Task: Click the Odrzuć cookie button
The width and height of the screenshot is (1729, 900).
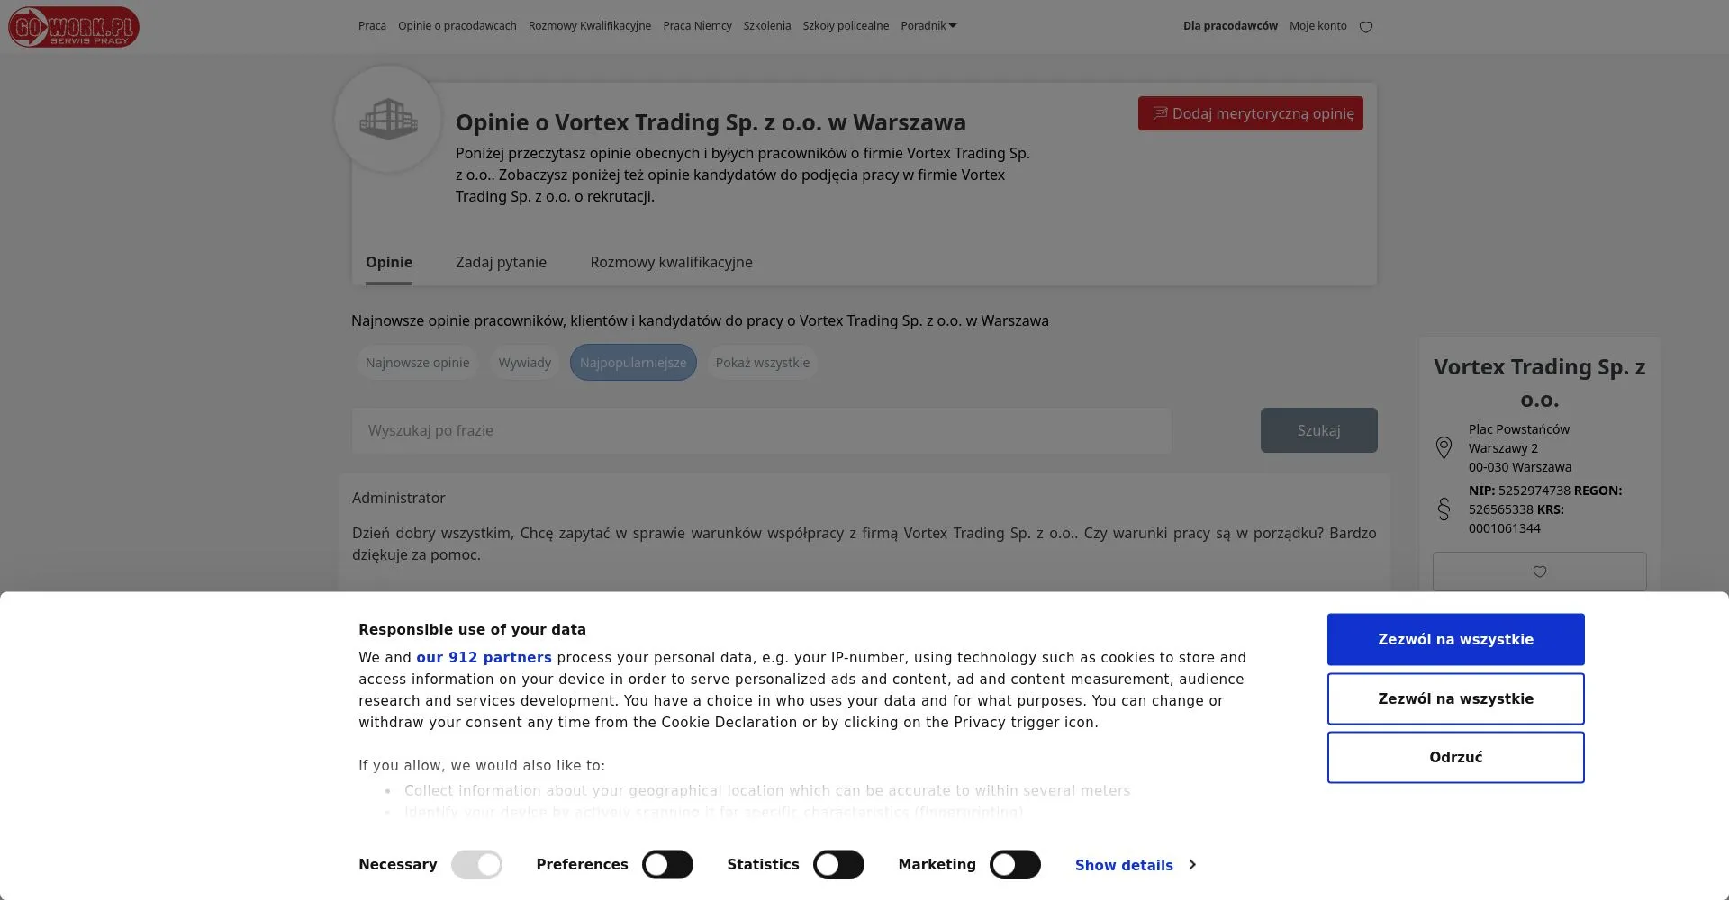Action: (1455, 758)
